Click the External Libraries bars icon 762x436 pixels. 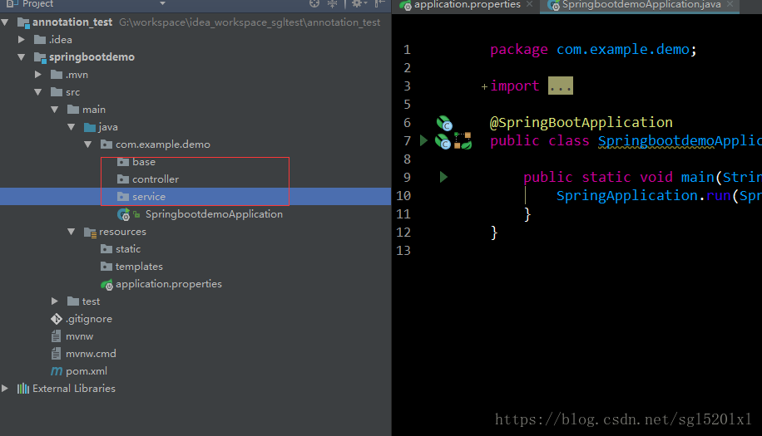[x=22, y=389]
